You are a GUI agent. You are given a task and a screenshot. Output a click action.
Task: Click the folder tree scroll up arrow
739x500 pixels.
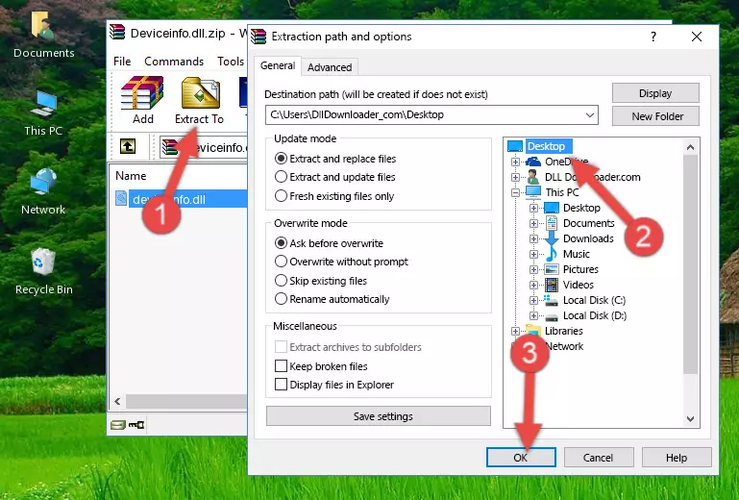pos(690,147)
